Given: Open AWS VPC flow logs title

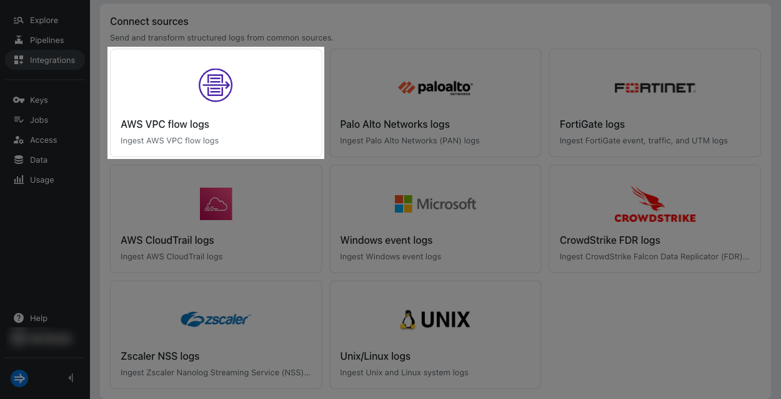Looking at the screenshot, I should click(x=165, y=124).
